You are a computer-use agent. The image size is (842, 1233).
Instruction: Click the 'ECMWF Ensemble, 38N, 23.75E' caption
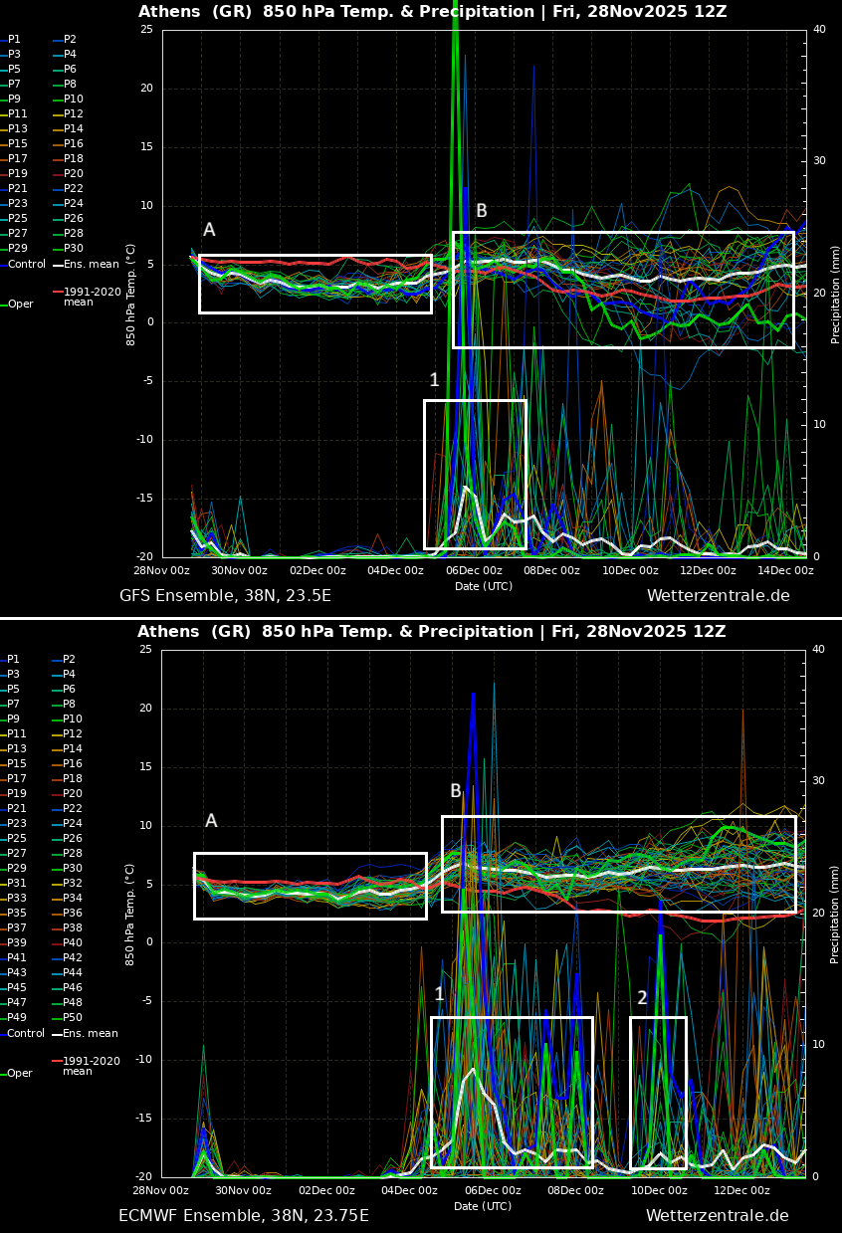243,1216
